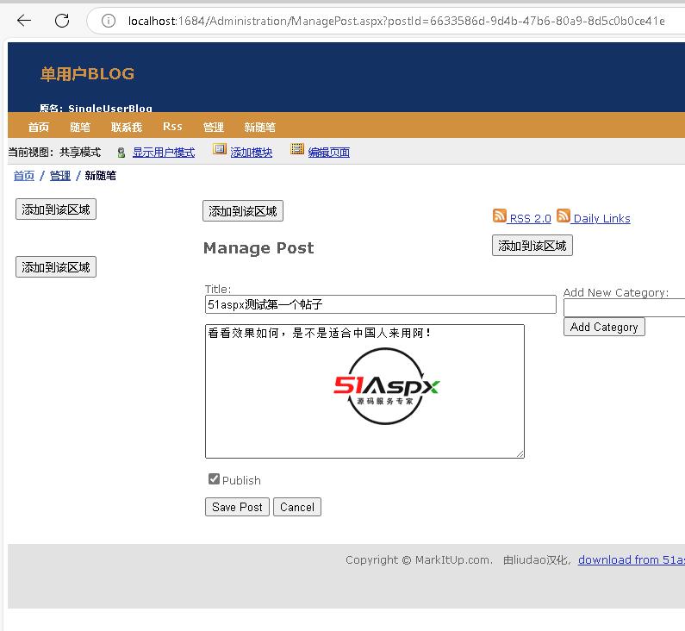The width and height of the screenshot is (685, 631).
Task: Click the 当前视图: 共享模式 text
Action: [54, 153]
